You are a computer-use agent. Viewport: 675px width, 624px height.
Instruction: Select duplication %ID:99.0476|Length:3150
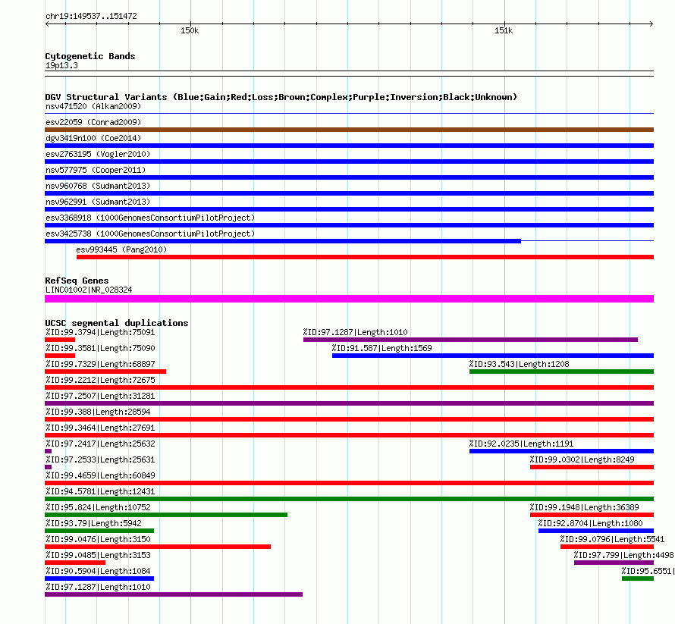(98, 539)
